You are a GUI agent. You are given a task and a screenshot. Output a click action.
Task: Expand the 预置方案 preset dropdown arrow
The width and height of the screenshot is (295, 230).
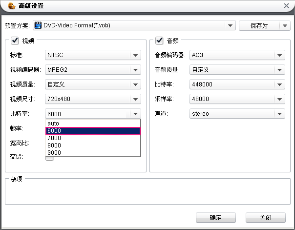tap(230, 26)
